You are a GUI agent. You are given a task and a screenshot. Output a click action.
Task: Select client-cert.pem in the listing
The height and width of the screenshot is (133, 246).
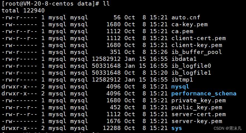(x=198, y=38)
